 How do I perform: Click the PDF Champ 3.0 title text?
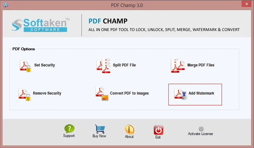point(127,5)
